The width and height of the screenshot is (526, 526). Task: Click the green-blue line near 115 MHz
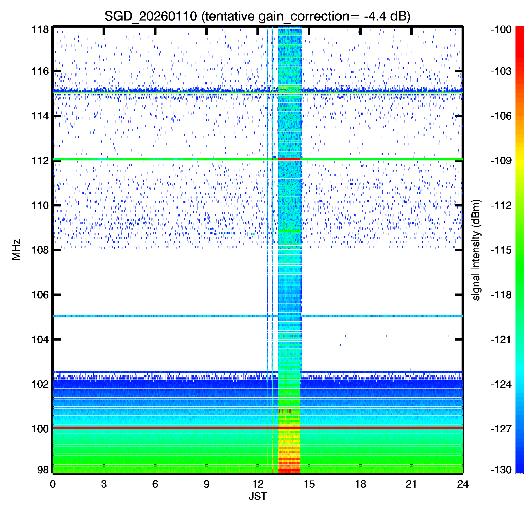(163, 93)
